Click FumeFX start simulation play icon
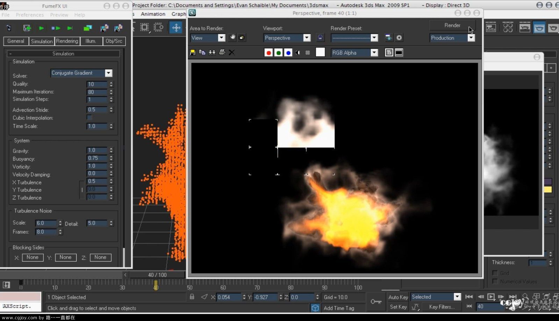 pos(42,28)
